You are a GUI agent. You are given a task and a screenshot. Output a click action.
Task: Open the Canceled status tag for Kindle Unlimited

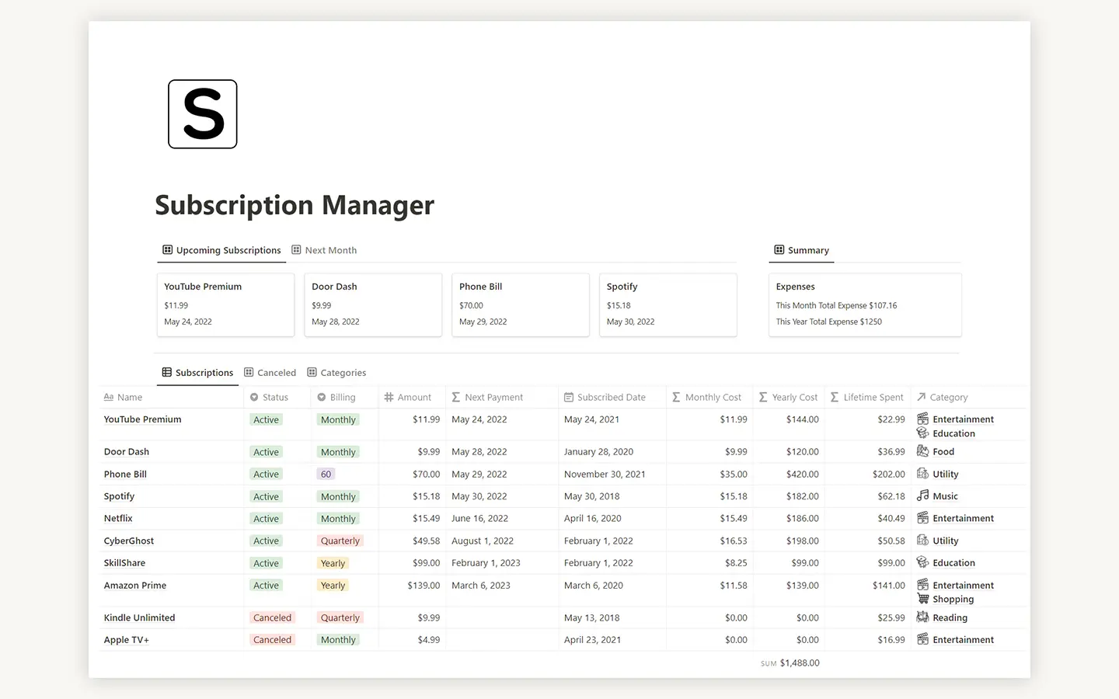pyautogui.click(x=272, y=618)
